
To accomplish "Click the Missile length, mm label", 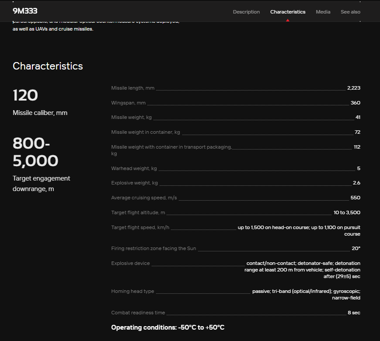I will tap(133, 88).
